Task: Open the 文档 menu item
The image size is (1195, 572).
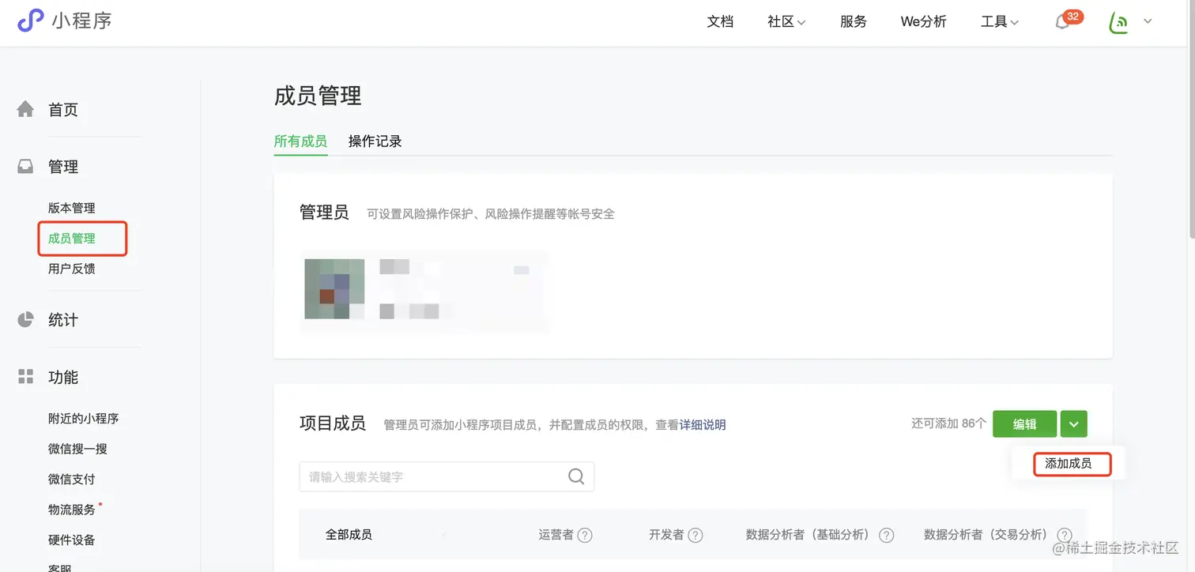Action: 720,21
